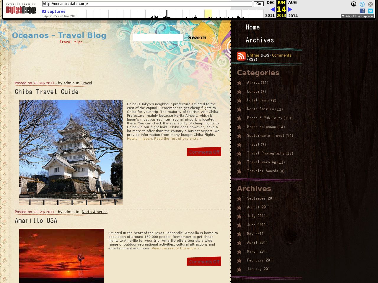Viewport: 378px width, 283px height.
Task: Click highlighted year in captures timeline
Action: click(208, 14)
